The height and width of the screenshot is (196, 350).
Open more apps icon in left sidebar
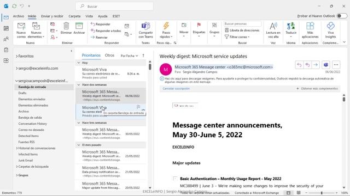[6, 60]
